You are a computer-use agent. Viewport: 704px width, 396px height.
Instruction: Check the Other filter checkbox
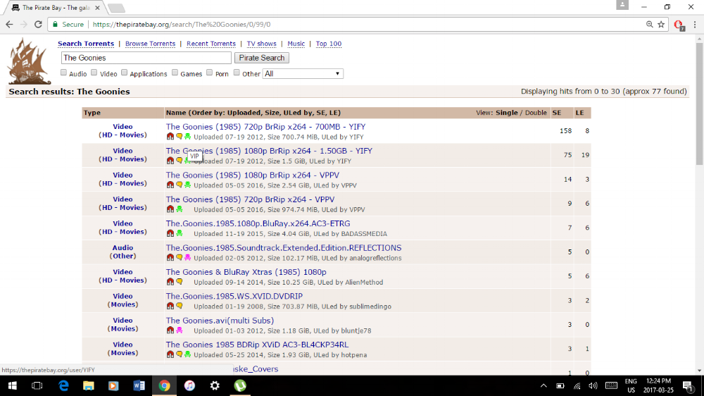237,73
